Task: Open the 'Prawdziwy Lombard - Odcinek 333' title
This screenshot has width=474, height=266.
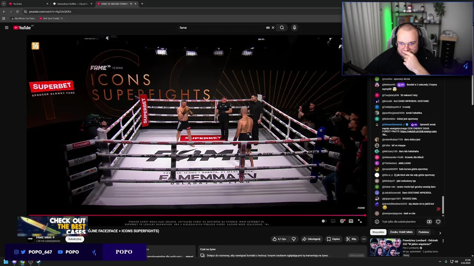Action: click(420, 242)
